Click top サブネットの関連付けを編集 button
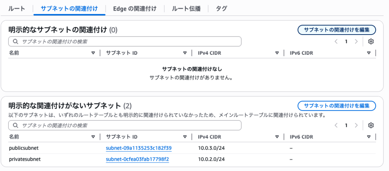Screen dimensions: 389x171 337,30
